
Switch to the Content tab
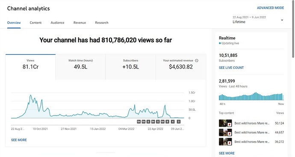(x=35, y=23)
